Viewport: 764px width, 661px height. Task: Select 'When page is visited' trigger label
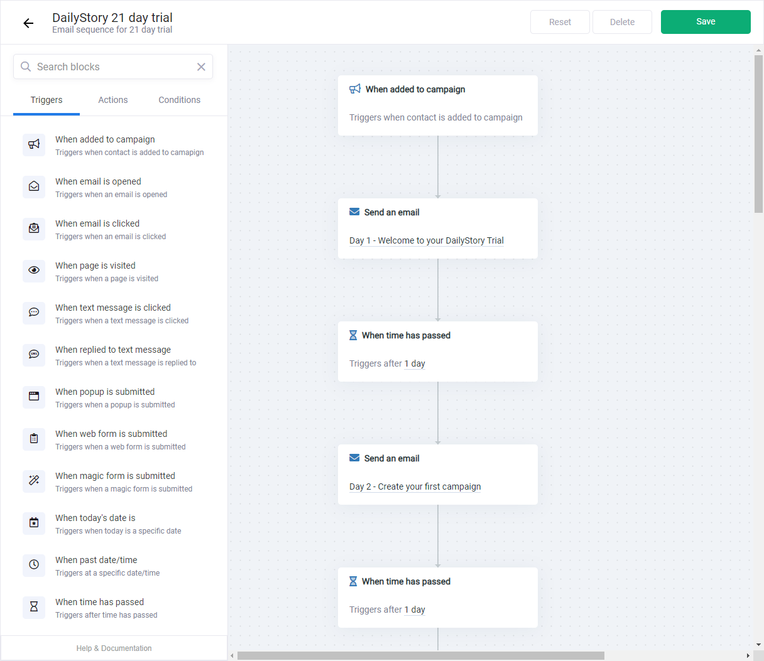pos(95,266)
